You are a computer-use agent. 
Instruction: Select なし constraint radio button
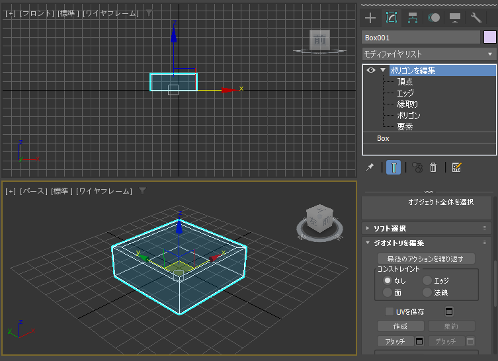(x=387, y=280)
